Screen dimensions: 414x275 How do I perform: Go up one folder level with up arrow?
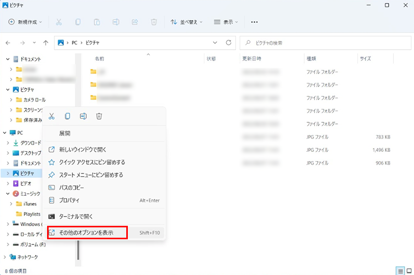46,42
